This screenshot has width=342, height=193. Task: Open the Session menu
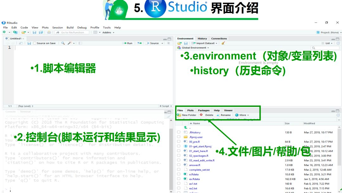58,28
